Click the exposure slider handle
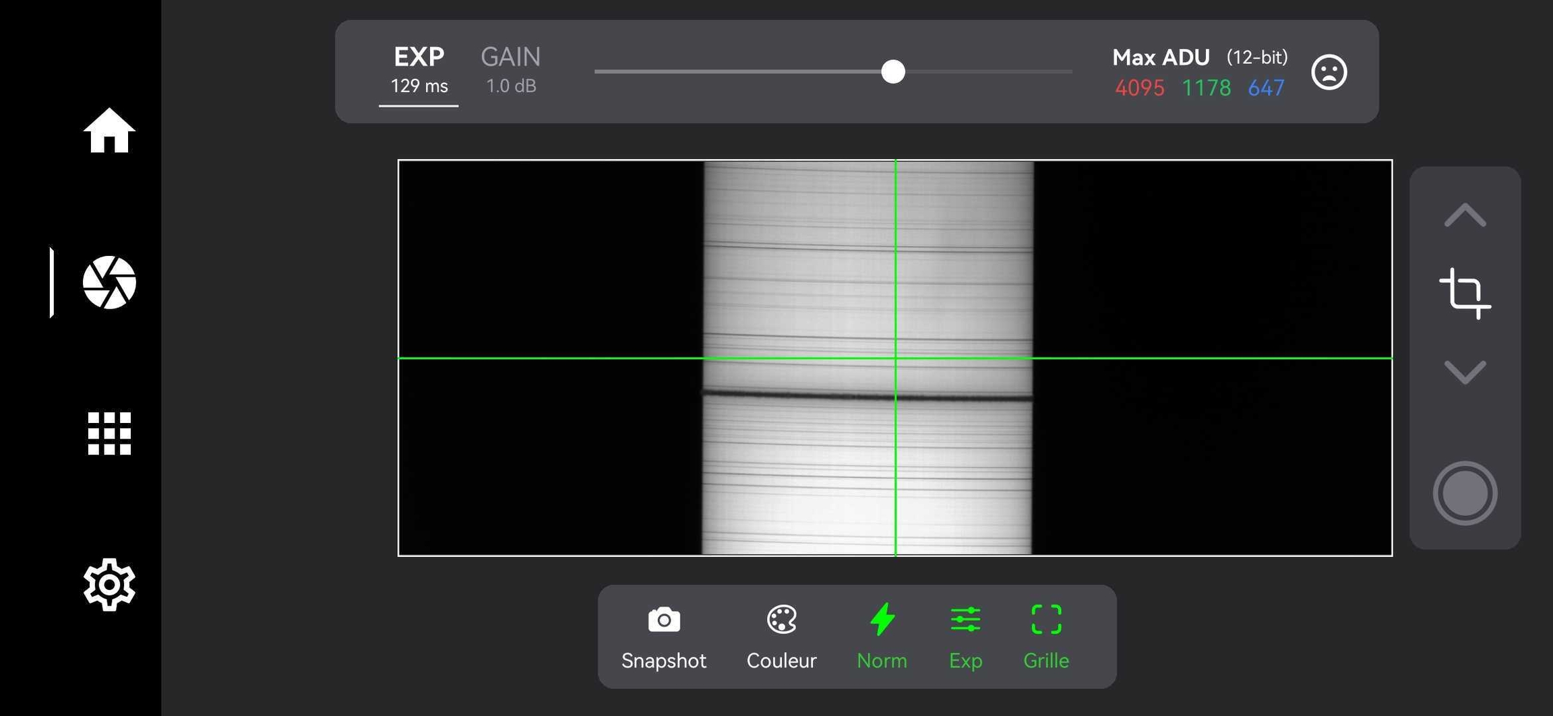The image size is (1553, 716). point(893,71)
